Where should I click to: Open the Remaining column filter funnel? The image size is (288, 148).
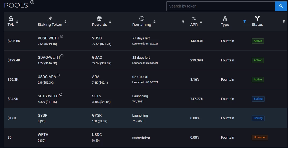(183, 22)
